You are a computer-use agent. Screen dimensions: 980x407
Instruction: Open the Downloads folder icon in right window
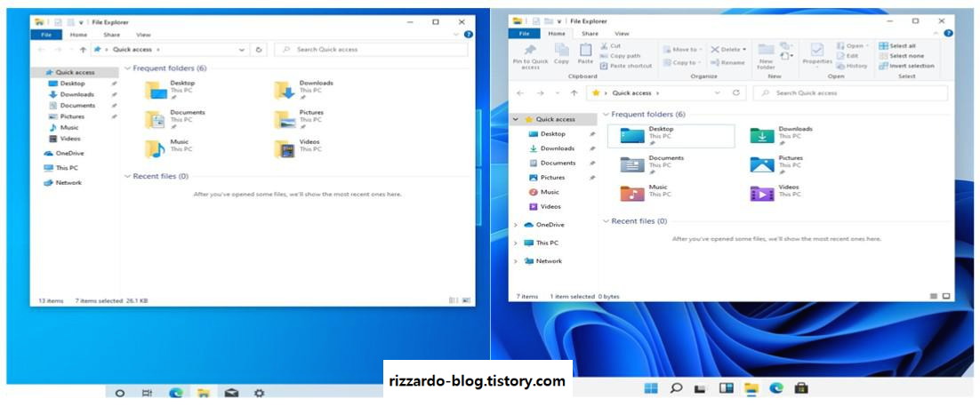762,135
